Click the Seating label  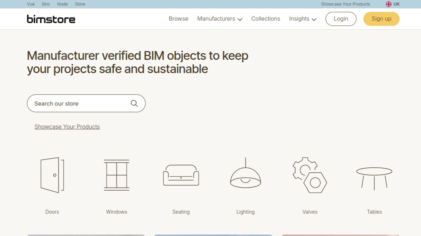[181, 212]
